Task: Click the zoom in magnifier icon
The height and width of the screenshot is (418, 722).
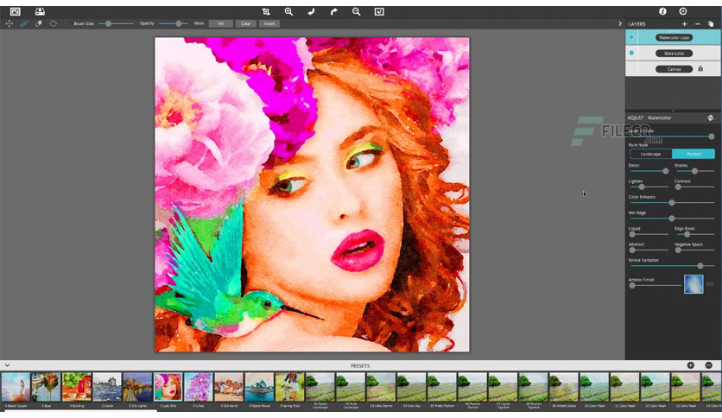Action: click(288, 11)
